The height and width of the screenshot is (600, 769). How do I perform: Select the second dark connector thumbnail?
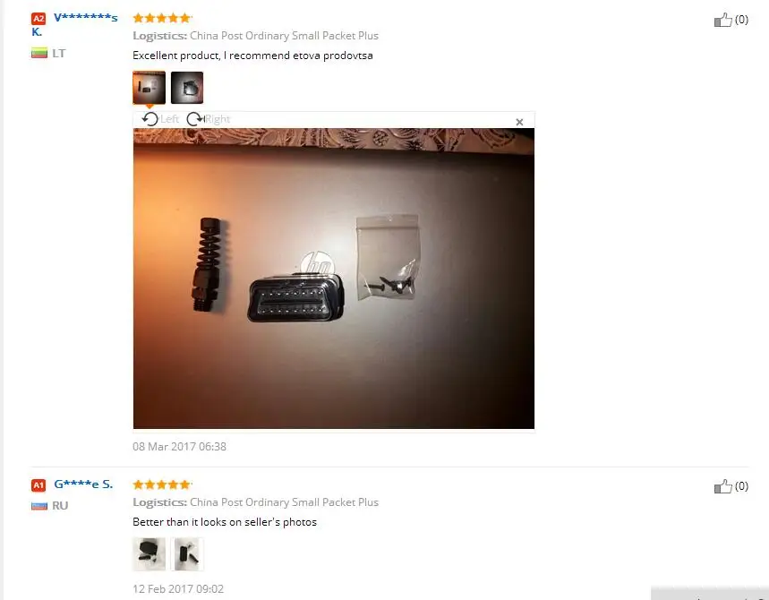187,88
